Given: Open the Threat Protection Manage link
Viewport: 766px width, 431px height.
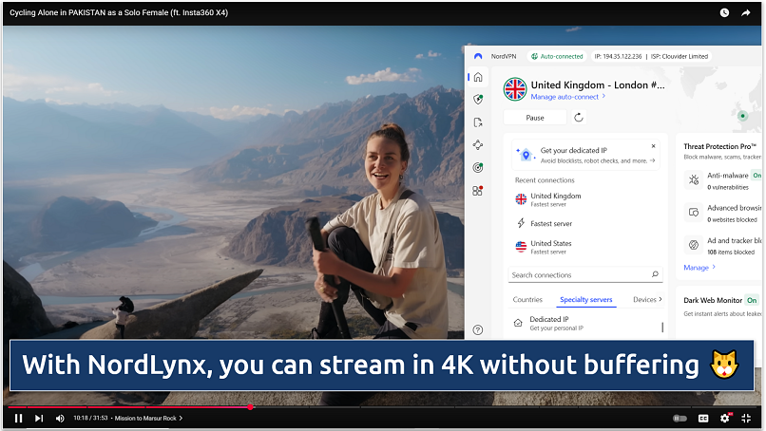Looking at the screenshot, I should coord(699,268).
